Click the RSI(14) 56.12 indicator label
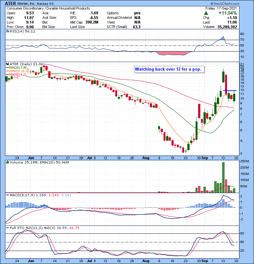Screen dimensions: 254x264 23,31
